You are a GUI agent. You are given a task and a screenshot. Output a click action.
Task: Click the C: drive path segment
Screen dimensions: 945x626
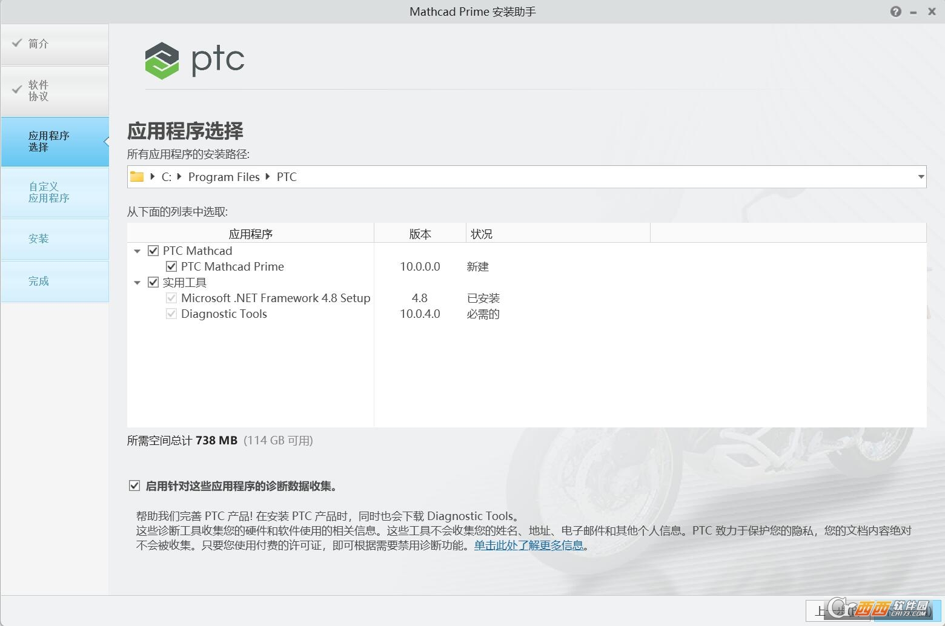coord(167,177)
